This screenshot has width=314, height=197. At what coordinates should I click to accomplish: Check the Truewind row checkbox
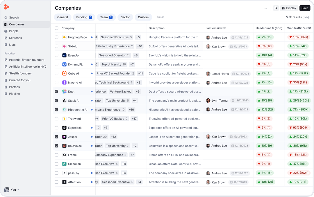point(56,119)
